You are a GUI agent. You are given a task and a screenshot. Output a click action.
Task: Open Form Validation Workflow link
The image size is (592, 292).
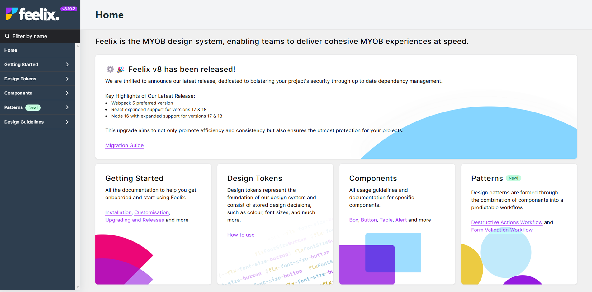pyautogui.click(x=502, y=230)
